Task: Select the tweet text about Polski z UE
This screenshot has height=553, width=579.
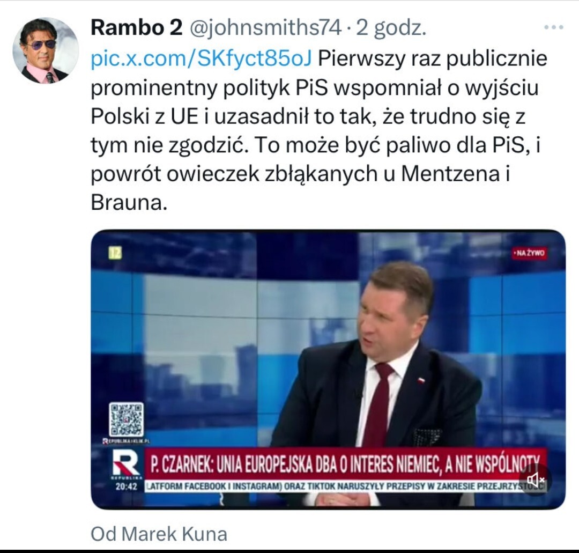Action: click(318, 131)
